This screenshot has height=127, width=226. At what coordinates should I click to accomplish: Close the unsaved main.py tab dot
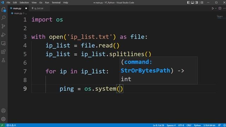coord(26,8)
